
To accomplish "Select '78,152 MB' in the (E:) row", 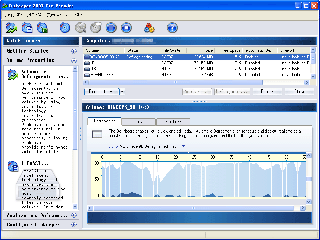I will point(203,69).
